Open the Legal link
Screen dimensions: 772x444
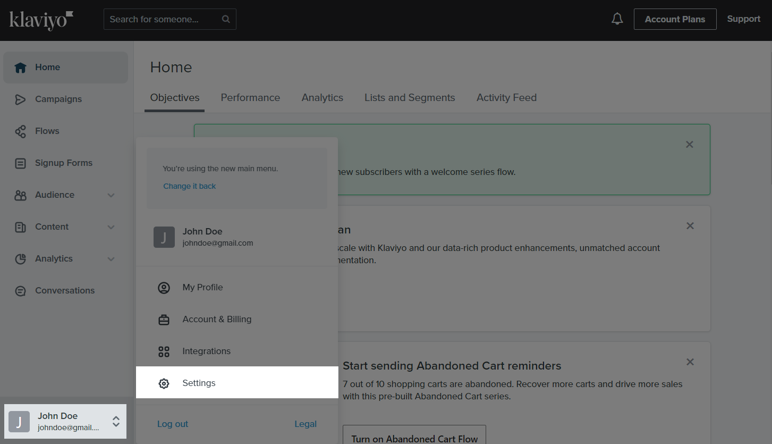[306, 424]
